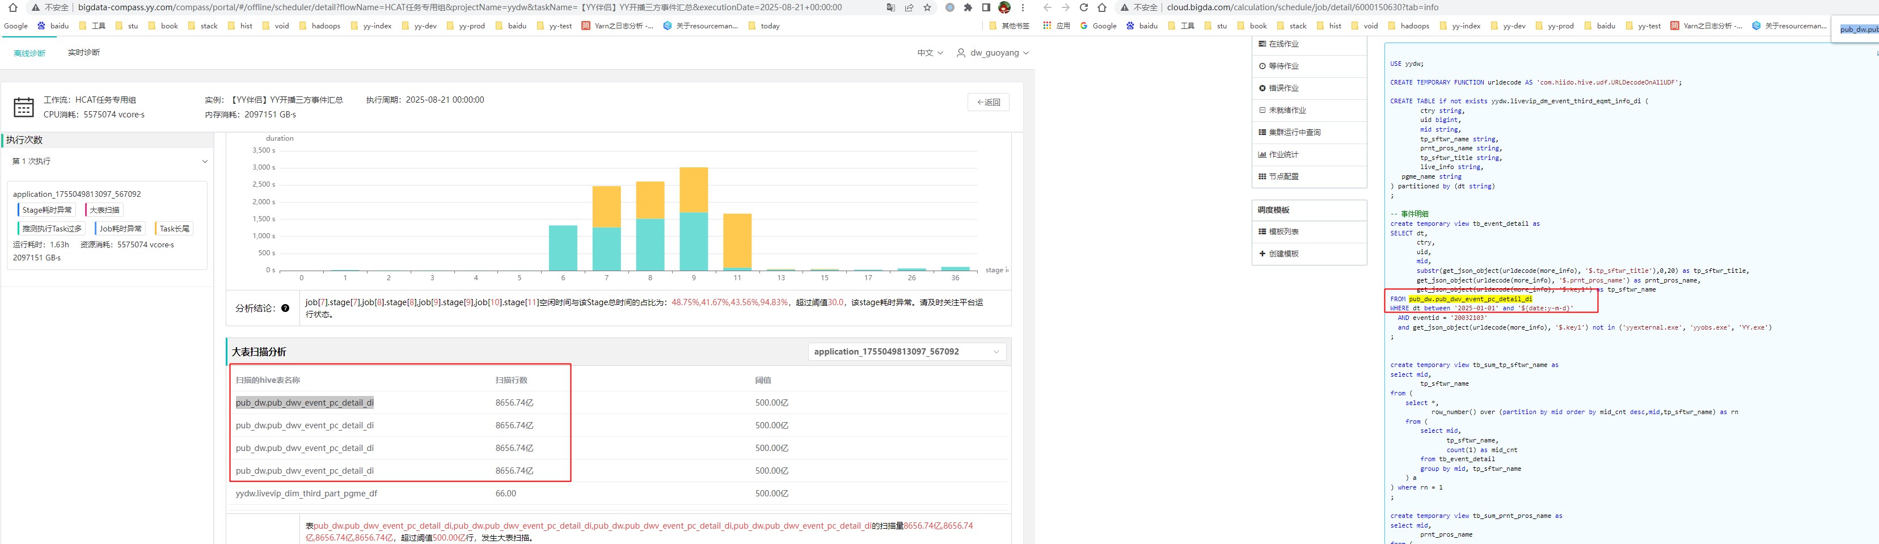Screen dimensions: 1879x544
Task: Click 创建模板 menu item
Action: 1310,254
